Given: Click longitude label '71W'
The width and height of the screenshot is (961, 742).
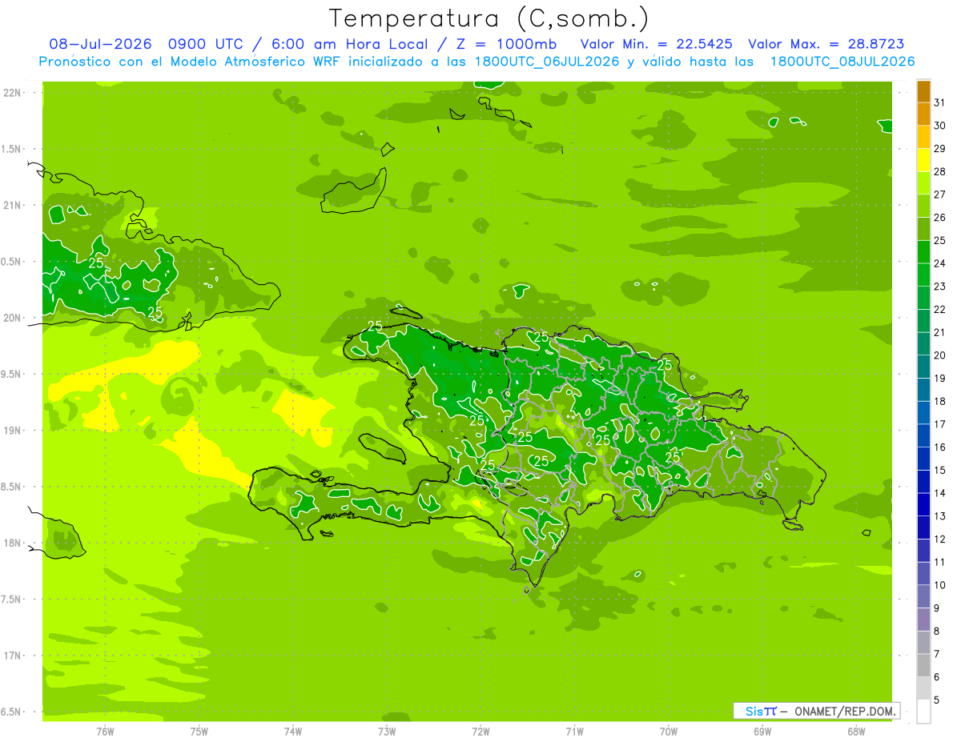Looking at the screenshot, I should (574, 732).
